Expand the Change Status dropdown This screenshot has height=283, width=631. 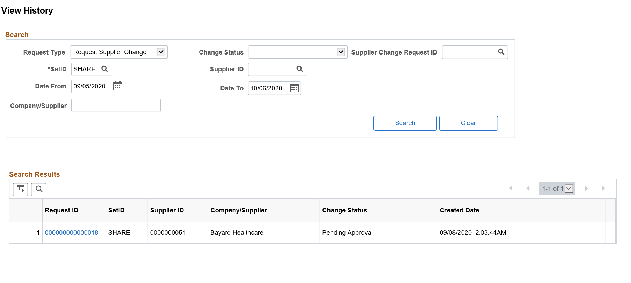coord(341,52)
